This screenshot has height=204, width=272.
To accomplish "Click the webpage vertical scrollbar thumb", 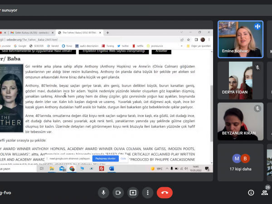I will click(x=211, y=113).
